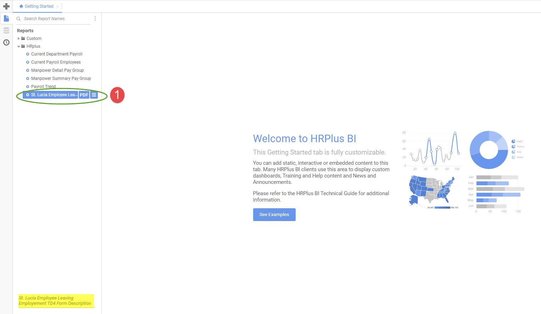
Task: Open the three-dot options menu beside search
Action: pos(95,18)
